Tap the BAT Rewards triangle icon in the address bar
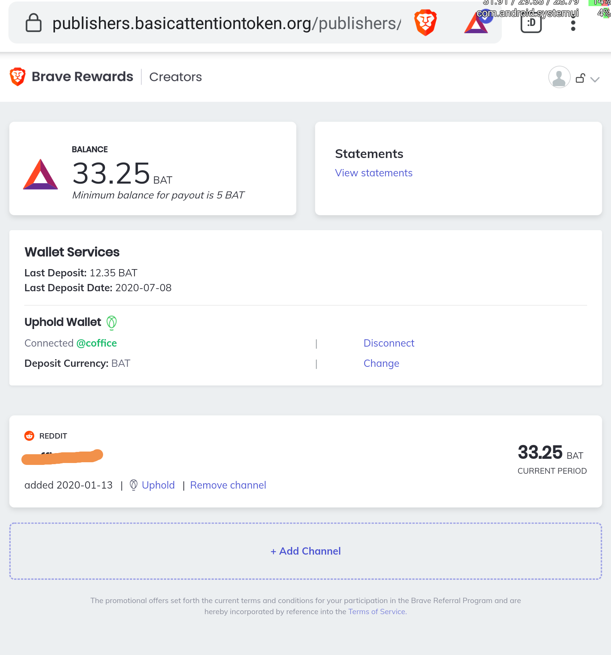The image size is (611, 655). pyautogui.click(x=477, y=23)
